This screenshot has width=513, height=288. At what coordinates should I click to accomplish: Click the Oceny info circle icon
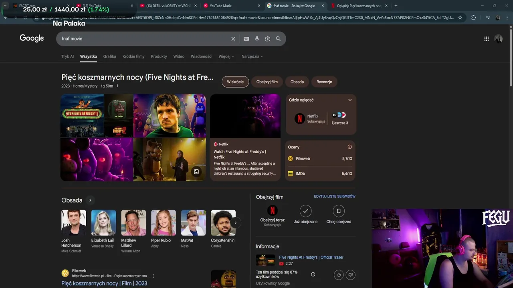pos(349,147)
